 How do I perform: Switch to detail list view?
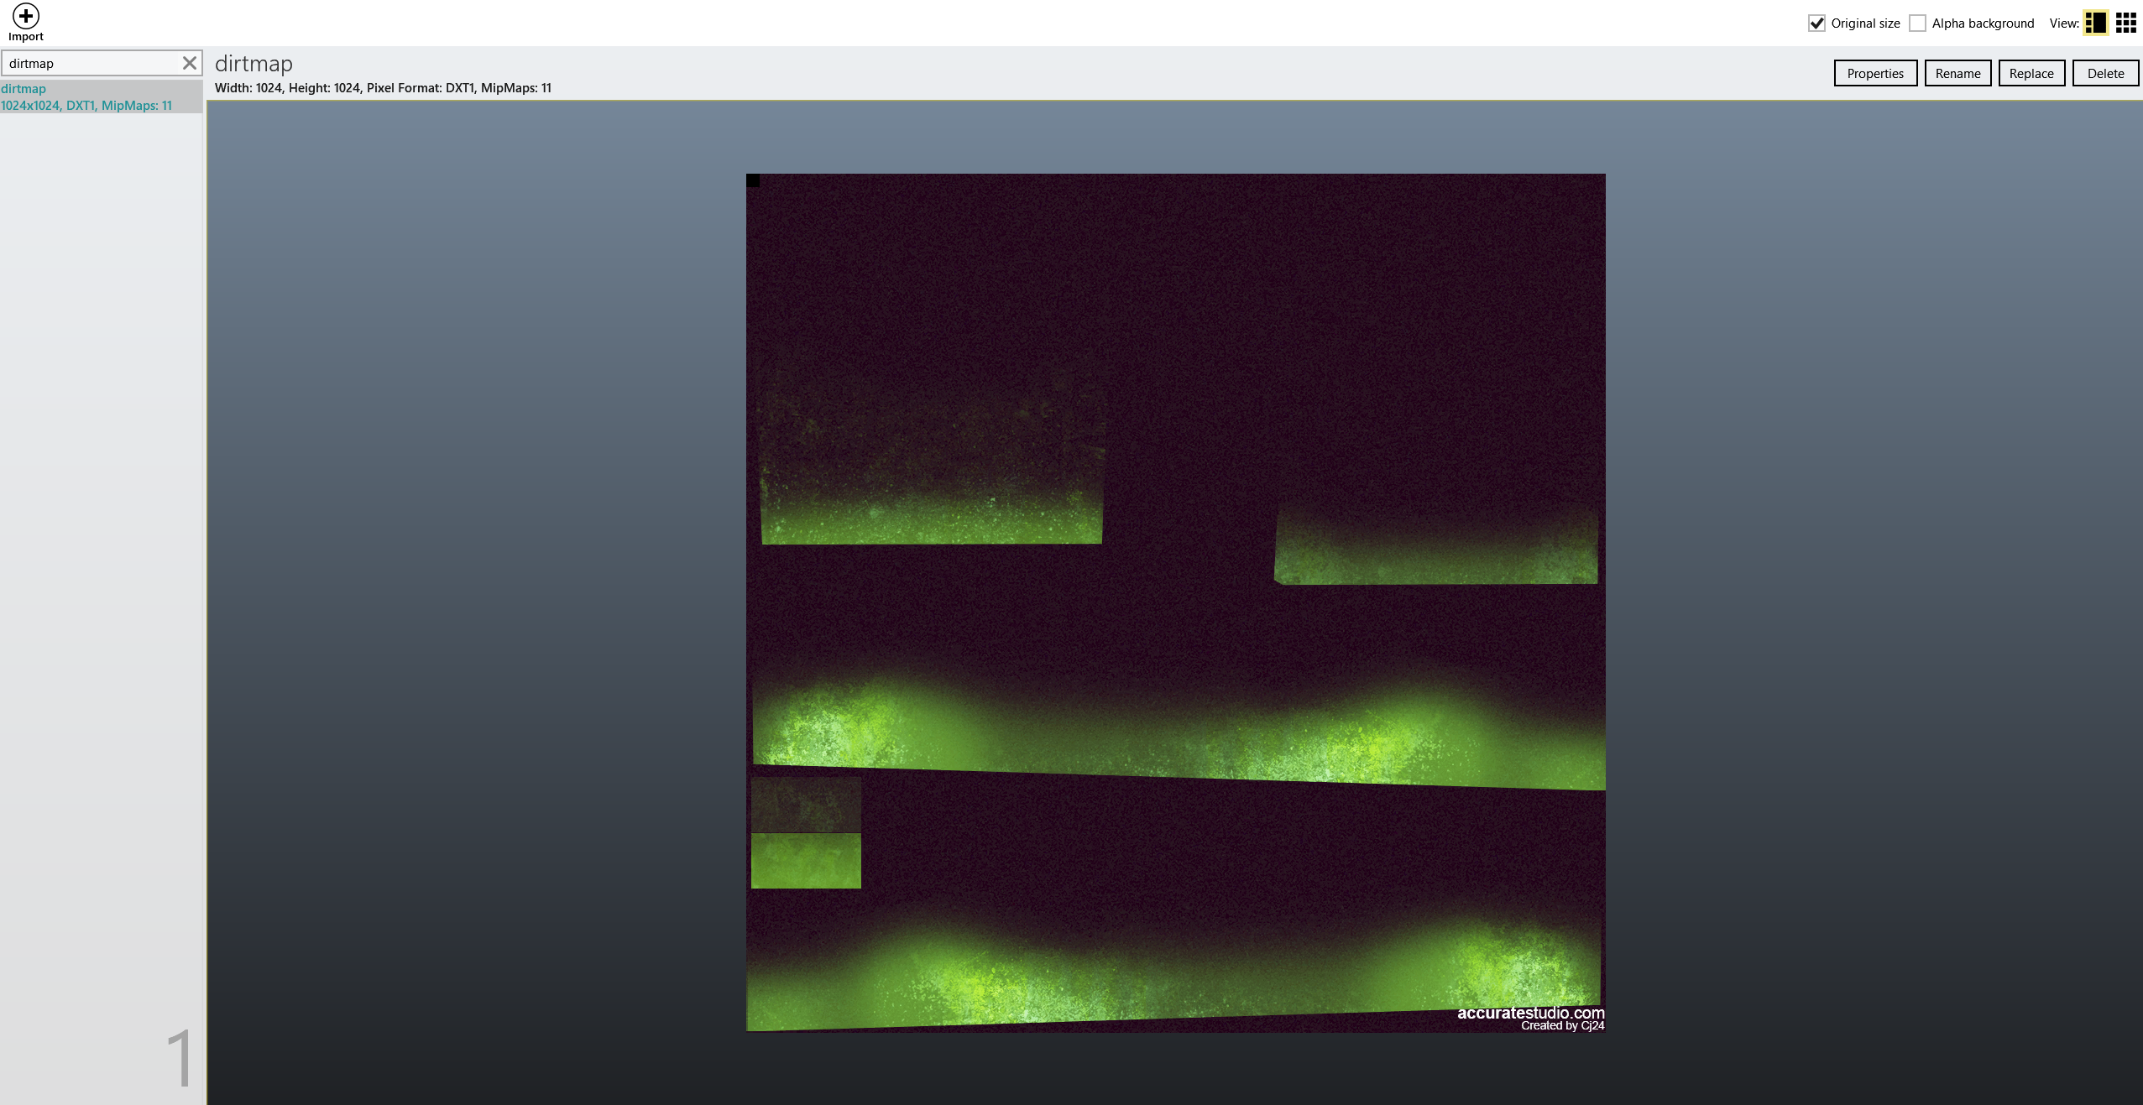click(2095, 23)
